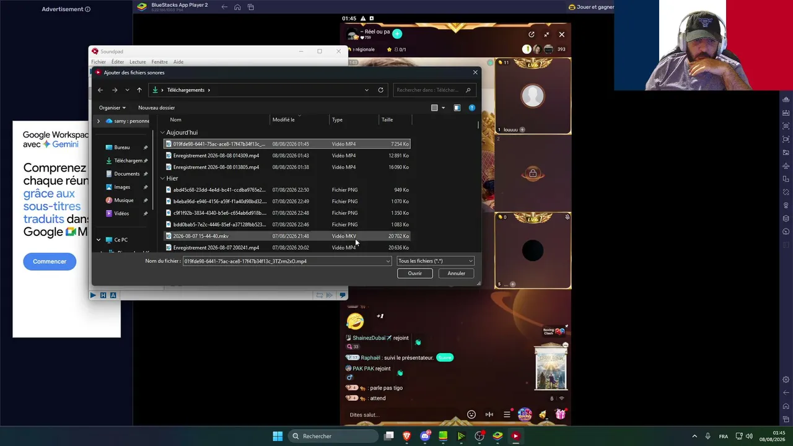
Task: Open Vidéos in the navigation pane
Action: pos(121,214)
